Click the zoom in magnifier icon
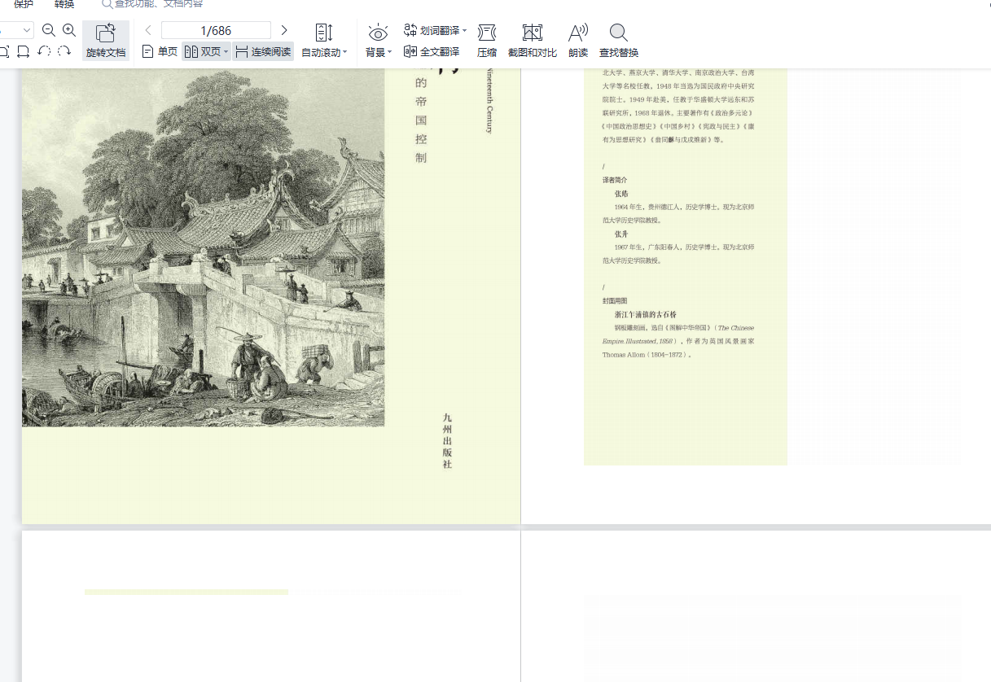 (69, 31)
